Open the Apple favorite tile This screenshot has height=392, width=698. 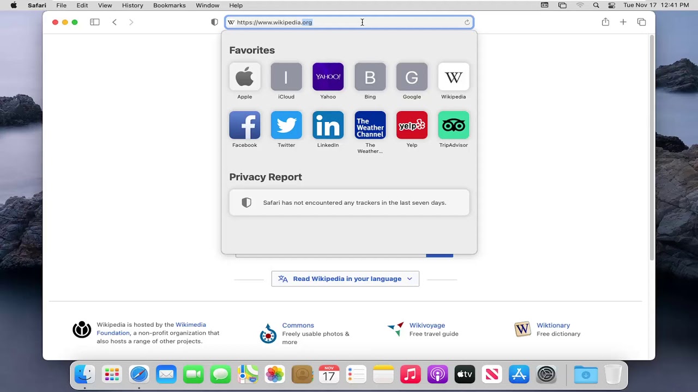(244, 77)
